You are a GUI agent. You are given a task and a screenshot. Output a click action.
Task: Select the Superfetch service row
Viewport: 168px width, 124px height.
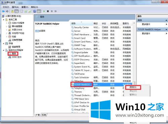[x=101, y=63]
